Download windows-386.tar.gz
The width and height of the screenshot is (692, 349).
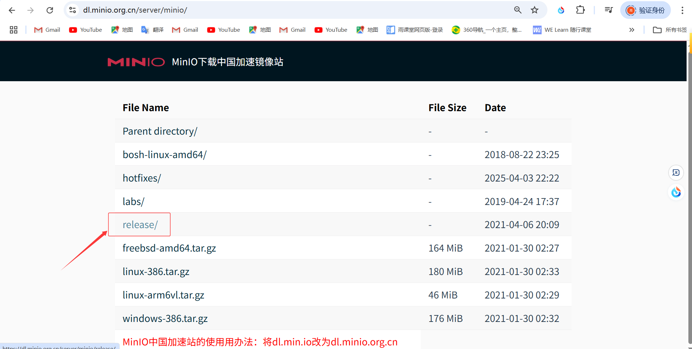[165, 319]
